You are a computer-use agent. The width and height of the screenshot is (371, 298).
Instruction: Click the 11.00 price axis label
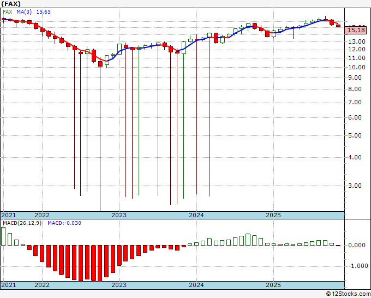pyautogui.click(x=357, y=58)
